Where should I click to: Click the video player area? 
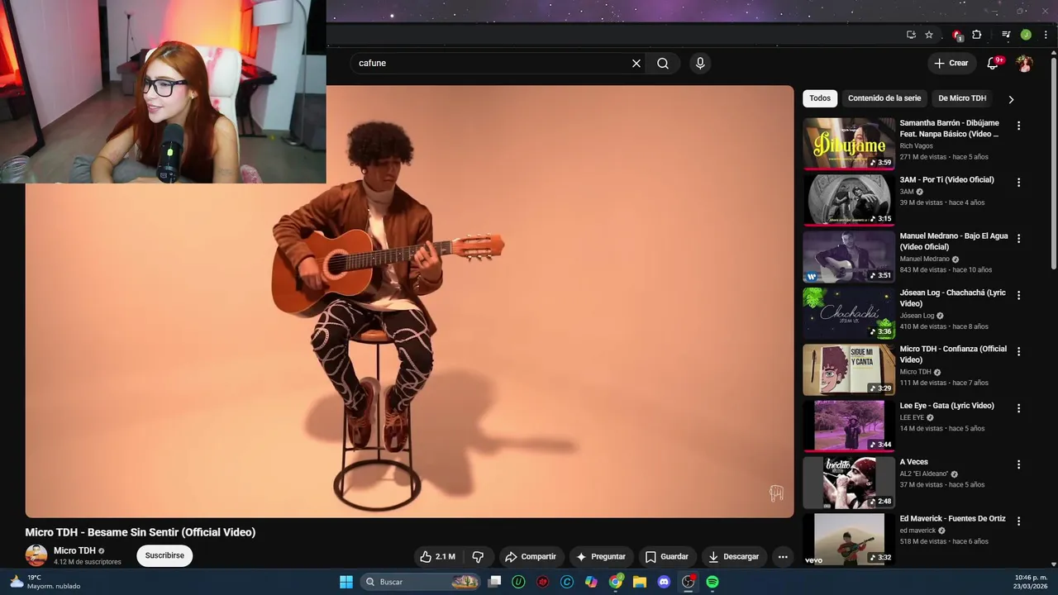[409, 302]
